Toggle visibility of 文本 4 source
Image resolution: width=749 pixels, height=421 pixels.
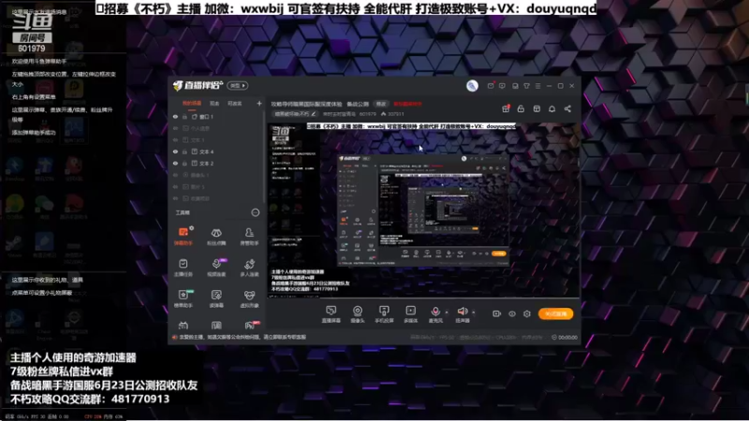point(175,152)
